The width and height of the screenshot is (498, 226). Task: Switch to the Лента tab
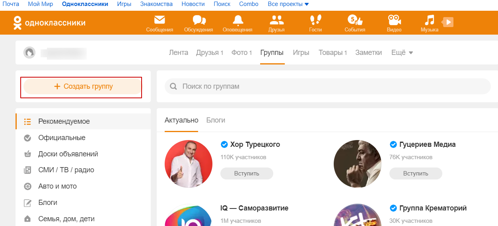pos(179,53)
